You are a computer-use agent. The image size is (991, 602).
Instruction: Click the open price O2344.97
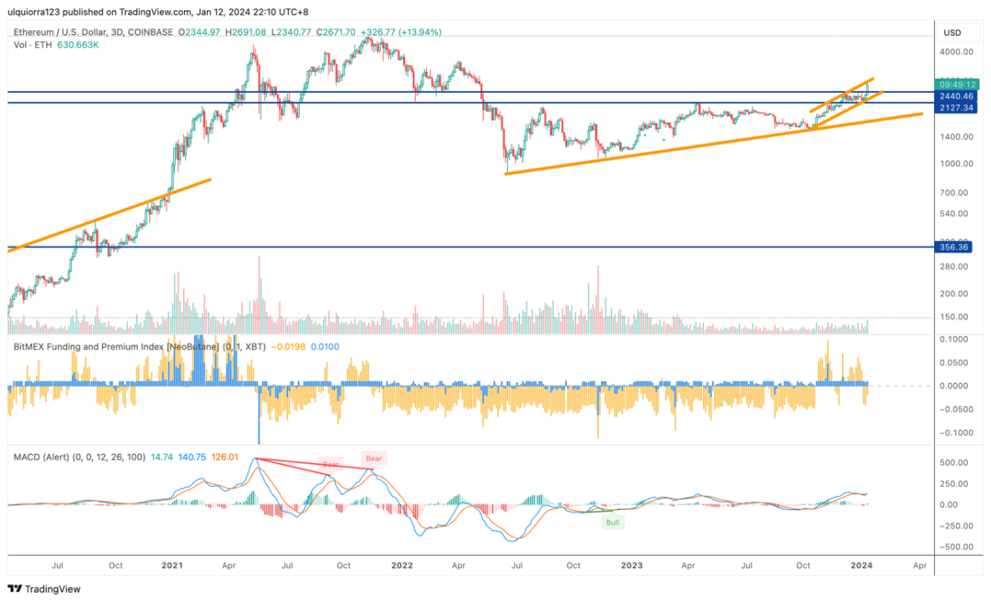click(199, 32)
